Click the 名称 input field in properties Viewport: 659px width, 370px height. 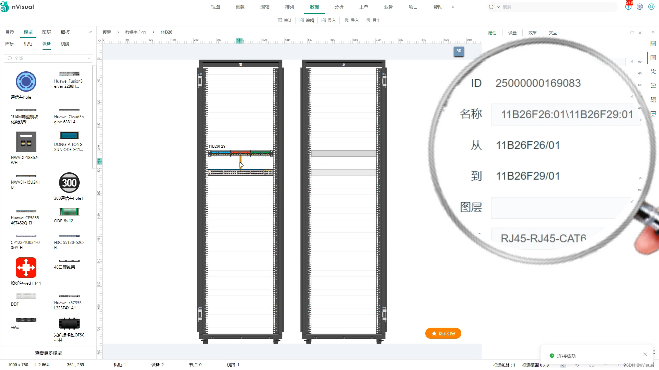566,114
